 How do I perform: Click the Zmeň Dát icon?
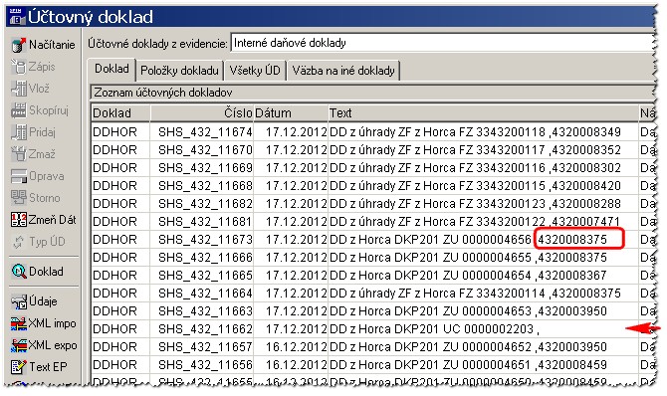[18, 220]
